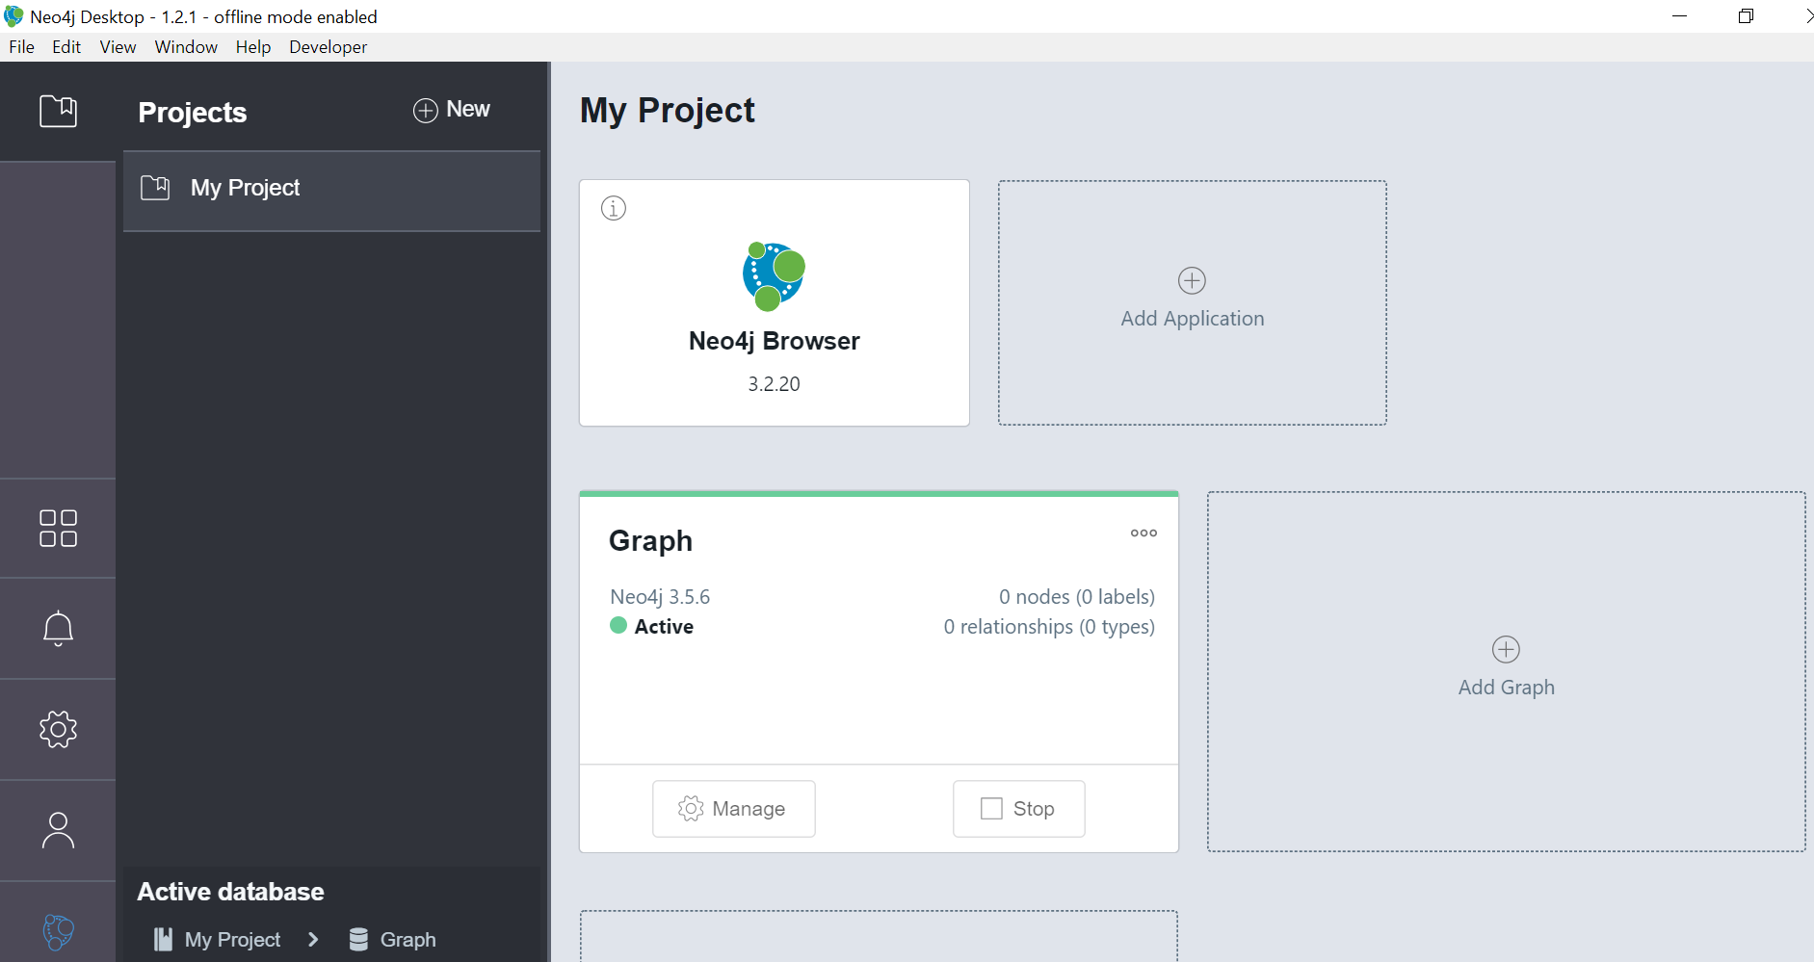The image size is (1814, 962).
Task: Select the applications grid icon in the sidebar
Action: click(58, 528)
